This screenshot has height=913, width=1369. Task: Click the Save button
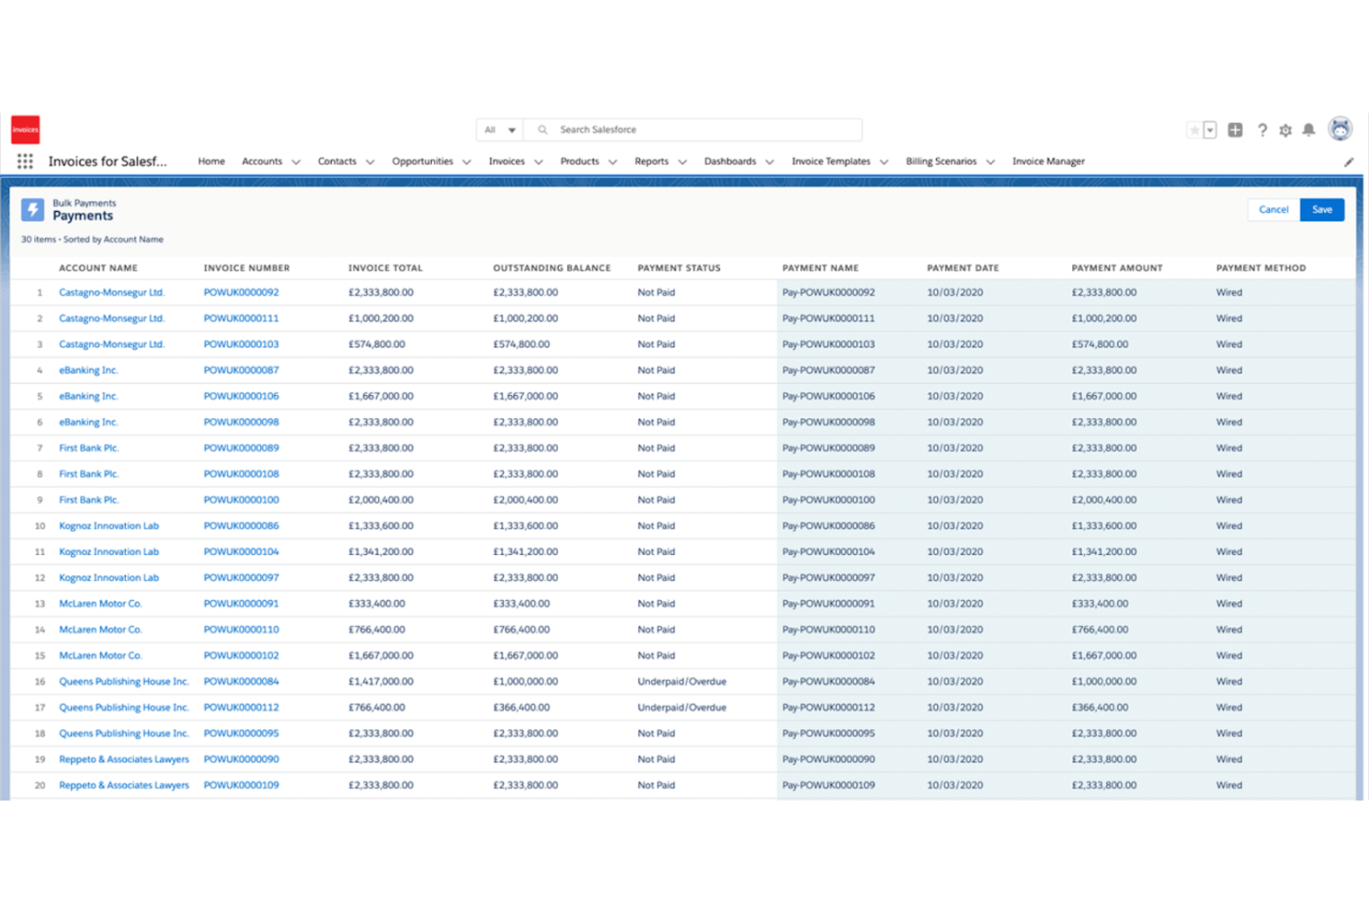tap(1322, 209)
